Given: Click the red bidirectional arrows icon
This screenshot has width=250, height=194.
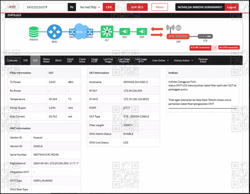Looking at the screenshot, I should pos(157,32).
